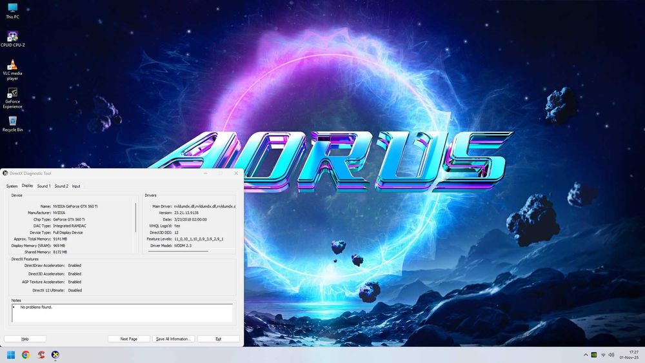Click 'Full Display Device' value
The width and height of the screenshot is (645, 363).
click(x=68, y=233)
